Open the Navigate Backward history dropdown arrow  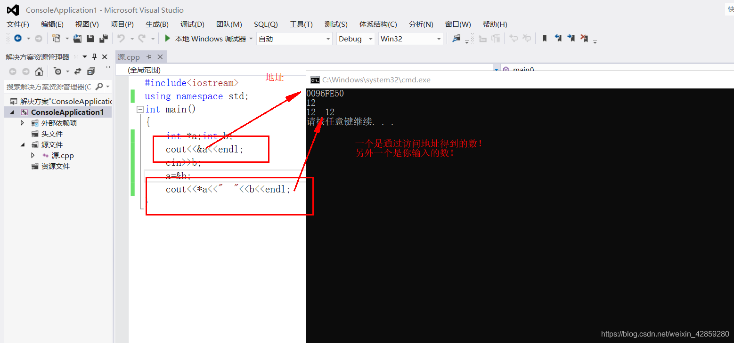coord(28,39)
